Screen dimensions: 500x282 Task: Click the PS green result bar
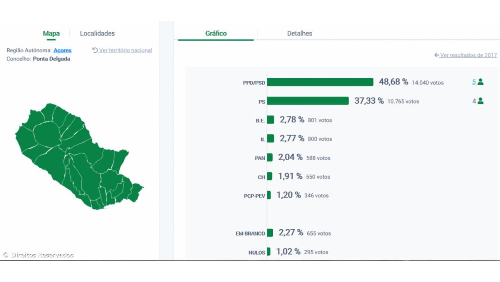click(x=308, y=101)
